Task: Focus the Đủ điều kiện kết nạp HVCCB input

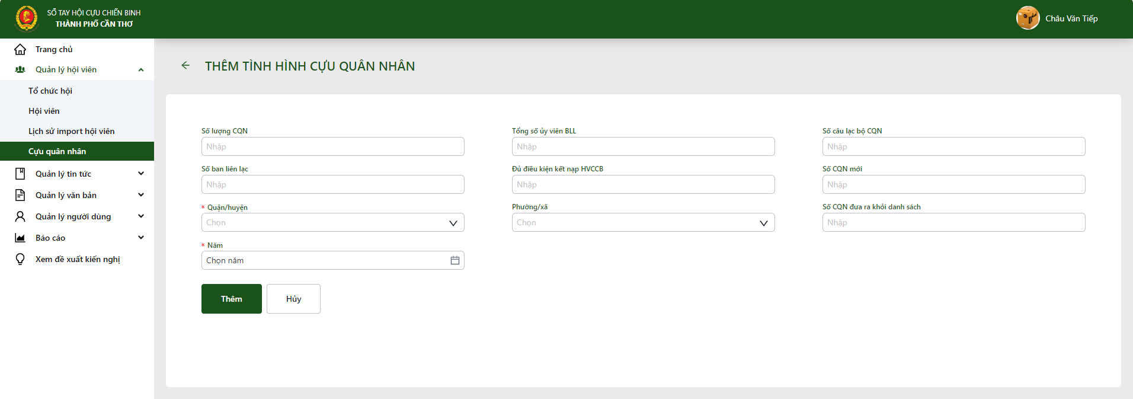Action: [x=644, y=184]
